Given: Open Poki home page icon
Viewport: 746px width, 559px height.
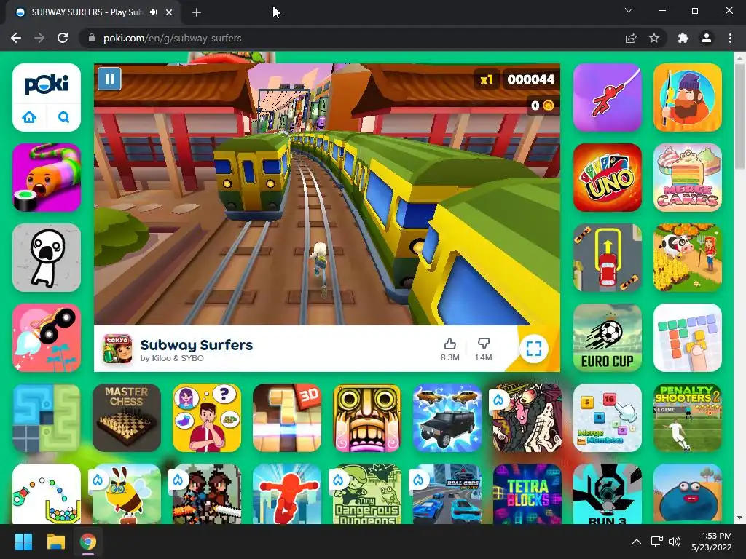Looking at the screenshot, I should click(x=29, y=117).
